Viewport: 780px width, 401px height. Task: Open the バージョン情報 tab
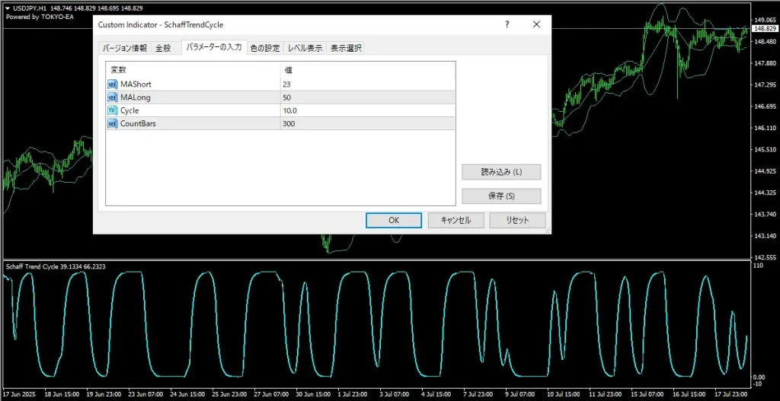(124, 48)
